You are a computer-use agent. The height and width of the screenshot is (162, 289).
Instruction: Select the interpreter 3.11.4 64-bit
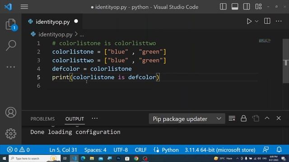pyautogui.click(x=220, y=150)
